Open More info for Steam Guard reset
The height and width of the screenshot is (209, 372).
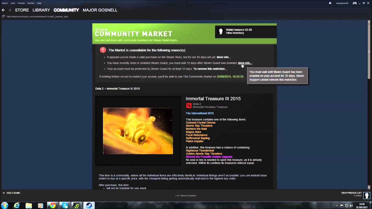point(245,63)
